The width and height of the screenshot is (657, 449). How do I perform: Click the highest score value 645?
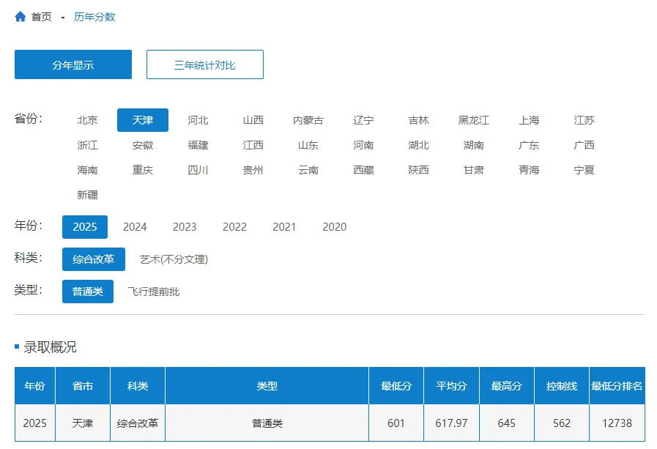coord(507,423)
